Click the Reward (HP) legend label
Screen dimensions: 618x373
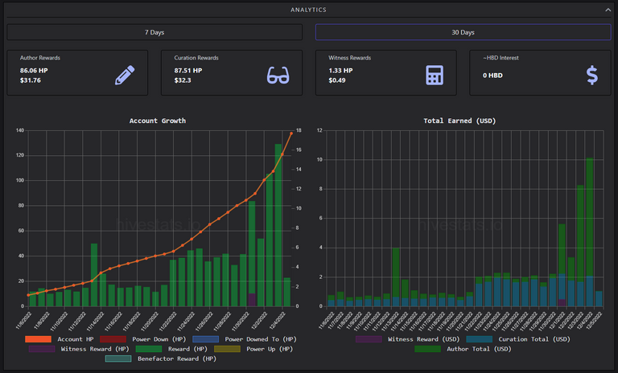click(187, 349)
